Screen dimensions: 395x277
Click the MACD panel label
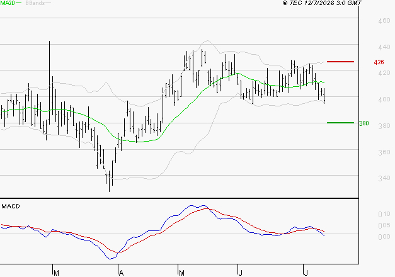[x=11, y=206]
